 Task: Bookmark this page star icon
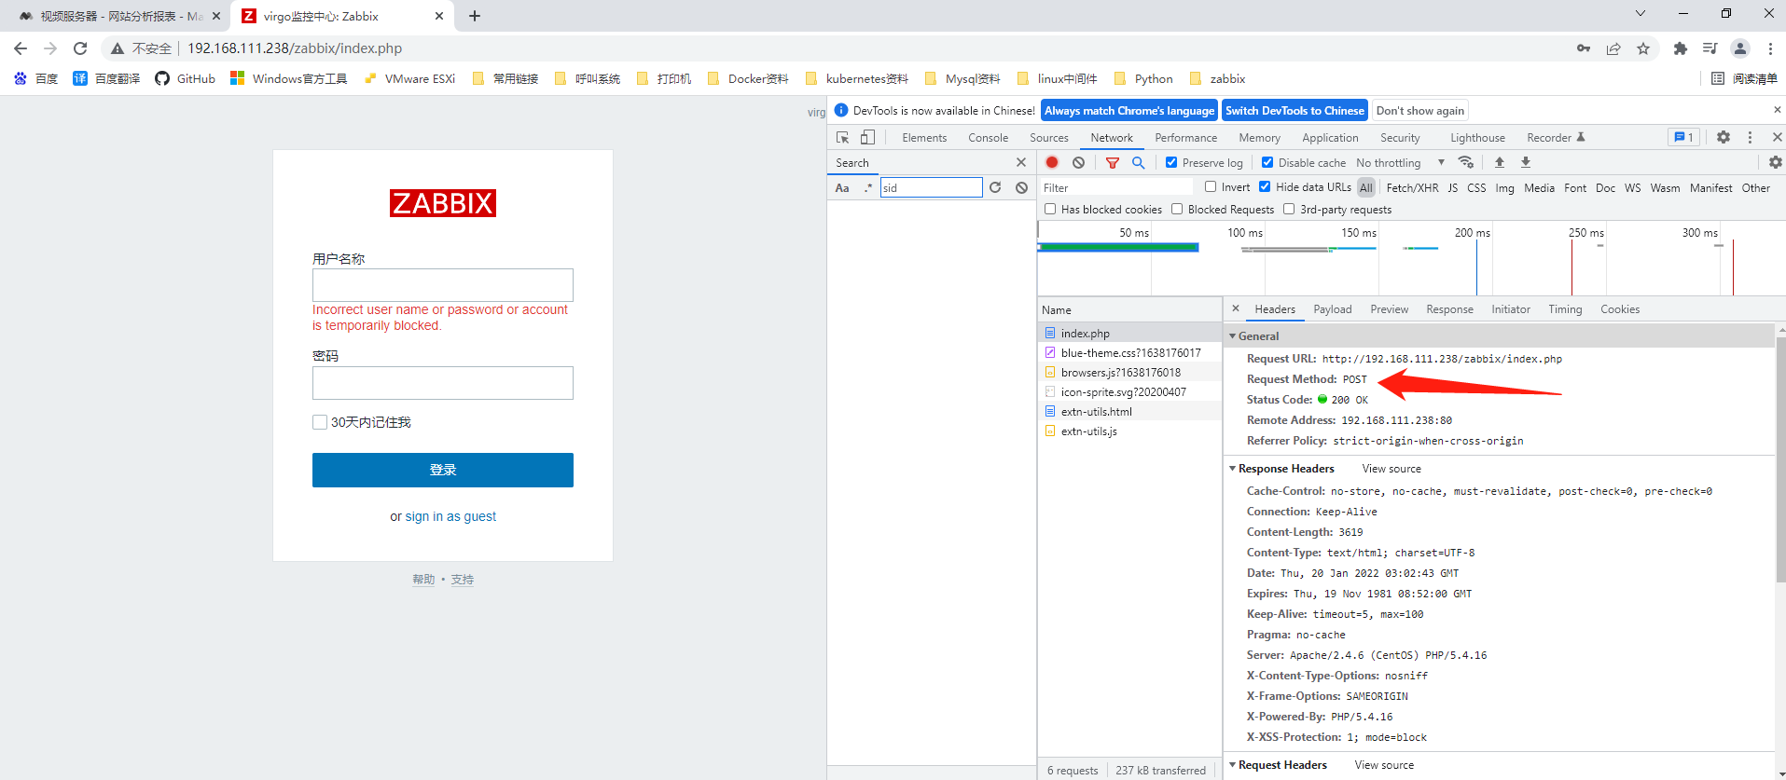(1643, 48)
